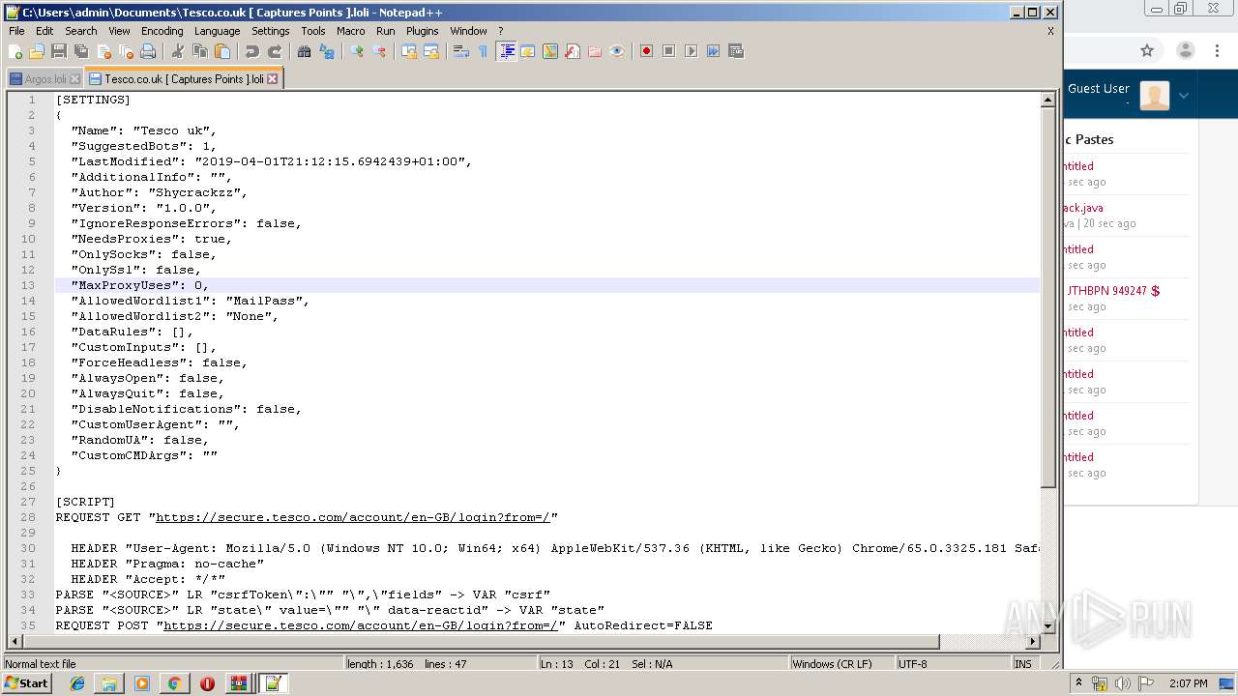Screen dimensions: 1238x696
Task: Click the Replace toolbar icon
Action: [327, 51]
